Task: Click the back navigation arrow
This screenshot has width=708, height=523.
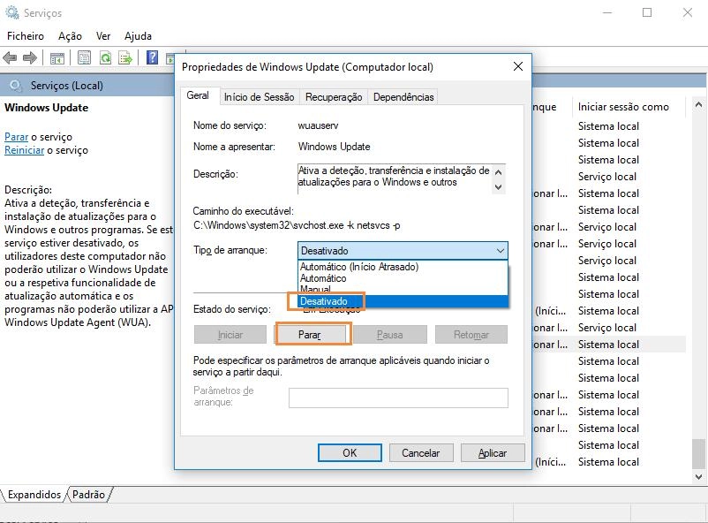Action: pyautogui.click(x=11, y=57)
